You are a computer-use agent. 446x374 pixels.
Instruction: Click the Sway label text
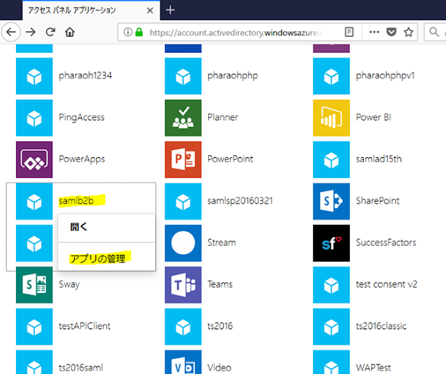[x=69, y=285]
